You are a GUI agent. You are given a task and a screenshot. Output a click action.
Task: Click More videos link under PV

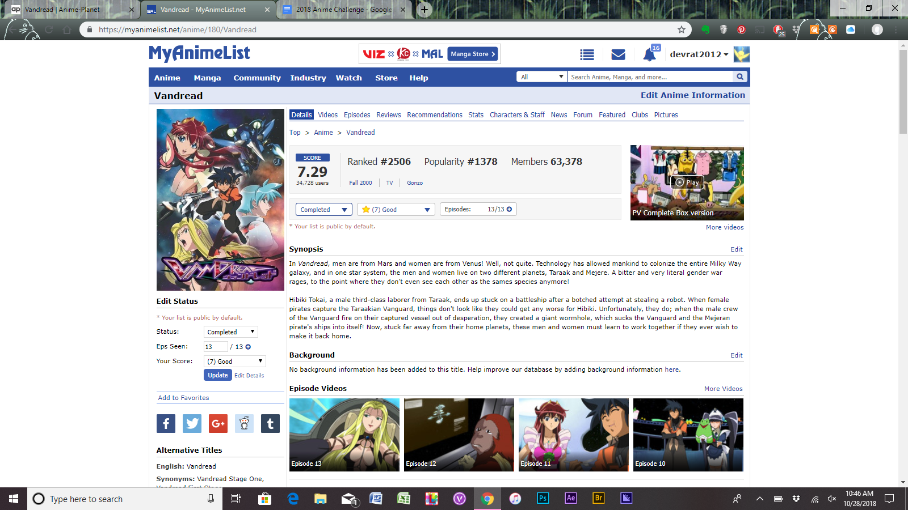725,227
